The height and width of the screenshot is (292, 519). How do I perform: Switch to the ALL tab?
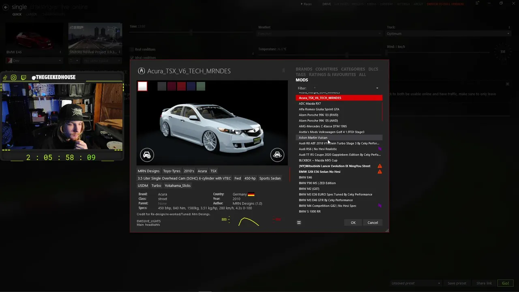362,75
